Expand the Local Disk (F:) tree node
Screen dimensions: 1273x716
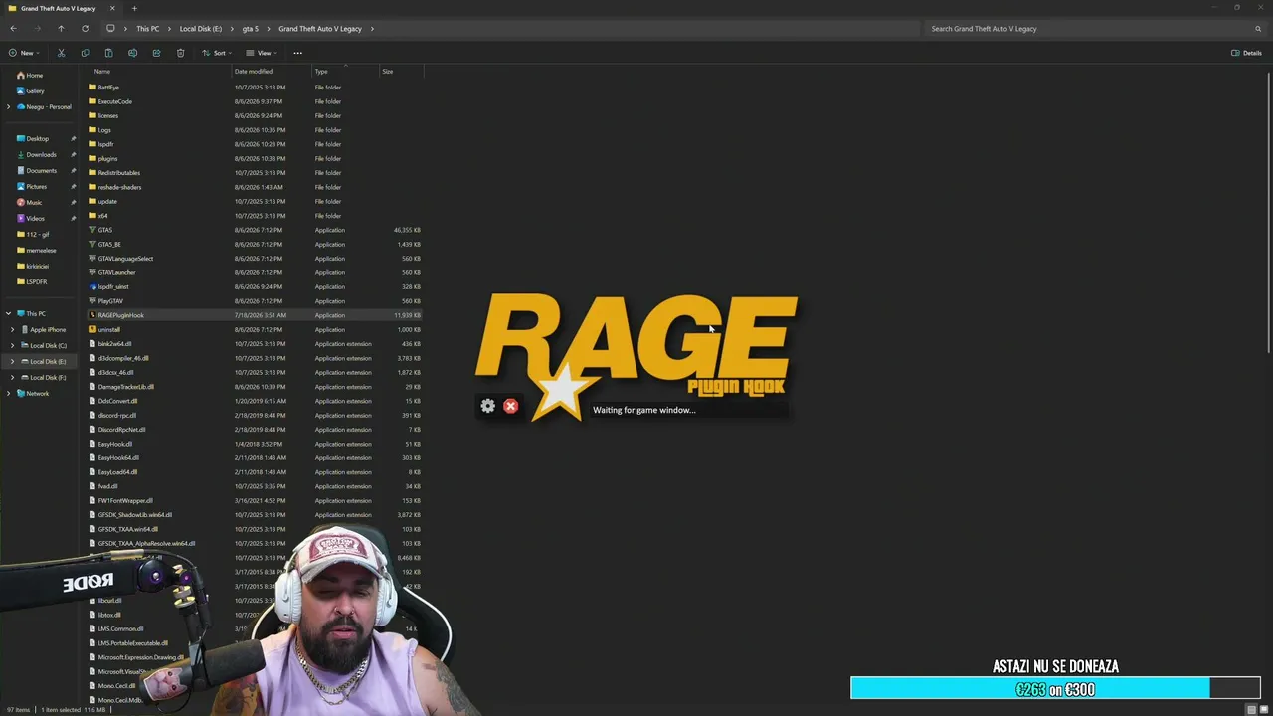point(12,377)
